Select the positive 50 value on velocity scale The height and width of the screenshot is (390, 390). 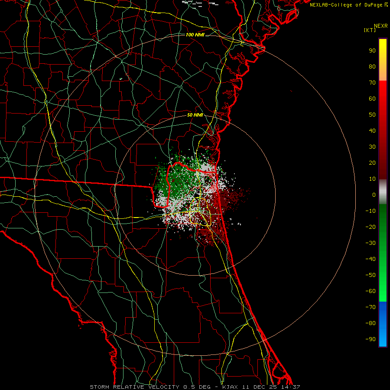[x=372, y=115]
